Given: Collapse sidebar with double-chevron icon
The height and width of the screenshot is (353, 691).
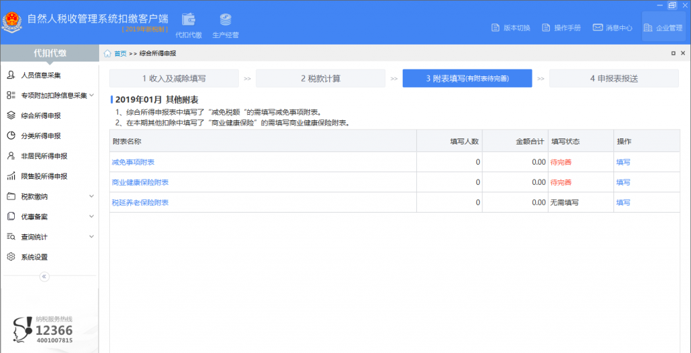Looking at the screenshot, I should 45,277.
